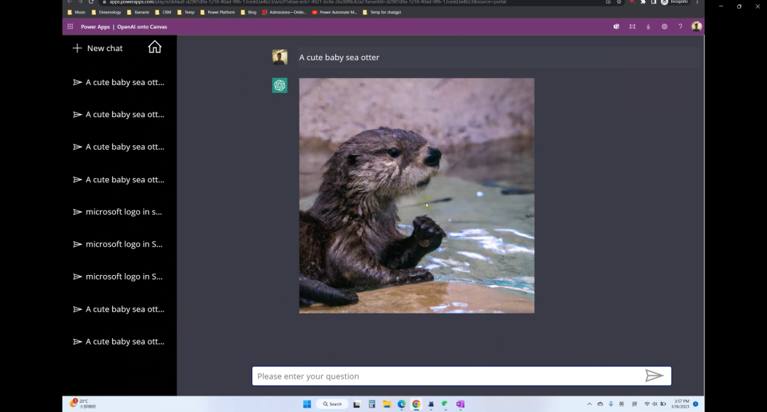Open the CRM bookmark folder

coord(163,12)
